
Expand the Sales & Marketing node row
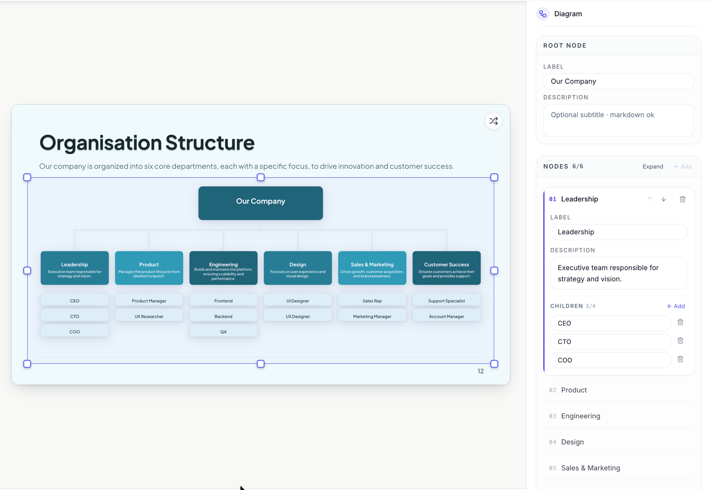[x=619, y=468]
